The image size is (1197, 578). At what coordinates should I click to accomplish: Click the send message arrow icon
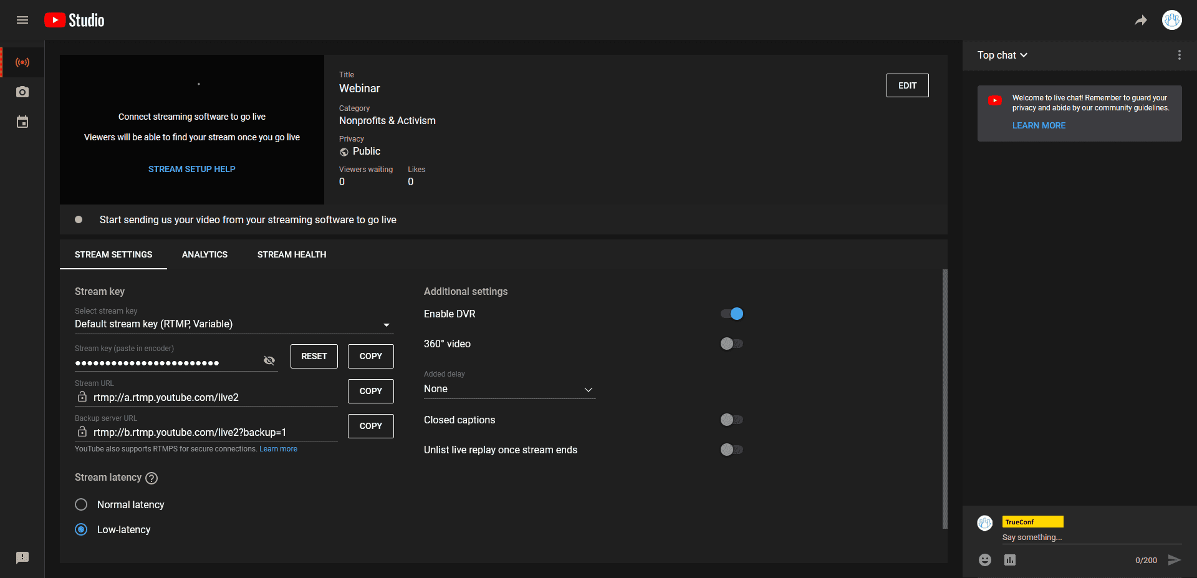point(1175,560)
